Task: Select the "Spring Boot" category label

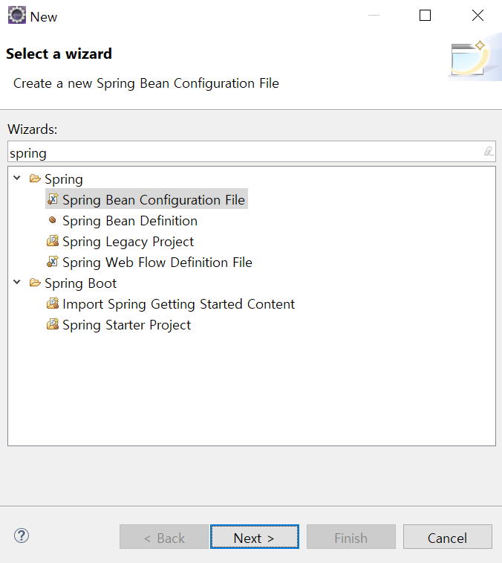Action: 81,283
